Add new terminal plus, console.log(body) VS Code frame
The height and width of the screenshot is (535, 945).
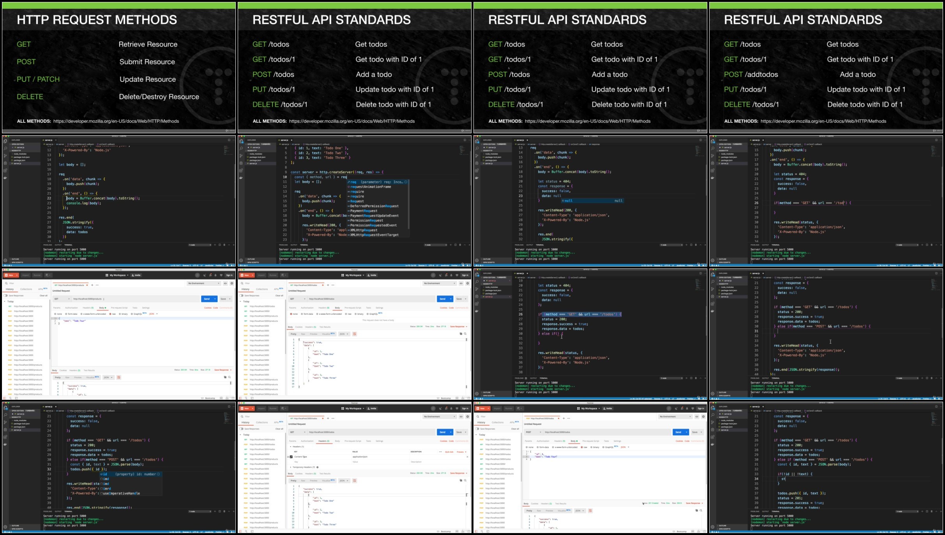tap(215, 245)
